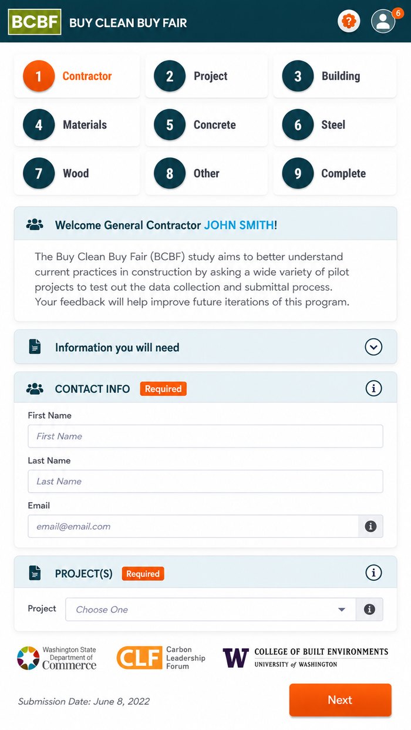Image resolution: width=411 pixels, height=730 pixels.
Task: Go to step 5 Concrete
Action: click(207, 125)
